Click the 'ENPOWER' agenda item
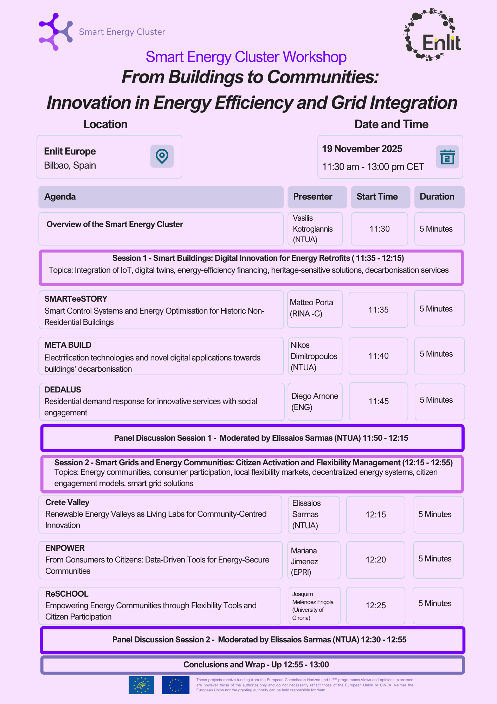 pyautogui.click(x=161, y=560)
